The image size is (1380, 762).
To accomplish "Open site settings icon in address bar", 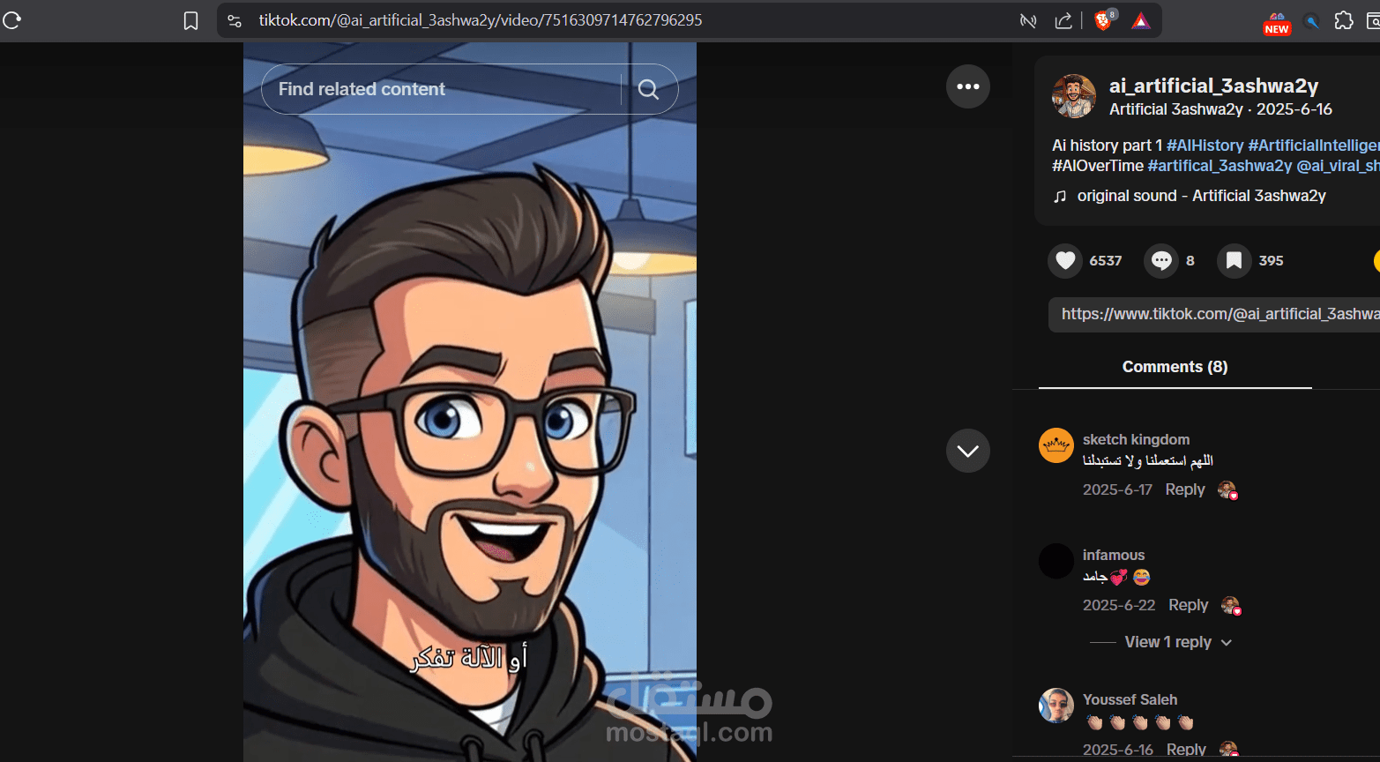I will point(235,20).
